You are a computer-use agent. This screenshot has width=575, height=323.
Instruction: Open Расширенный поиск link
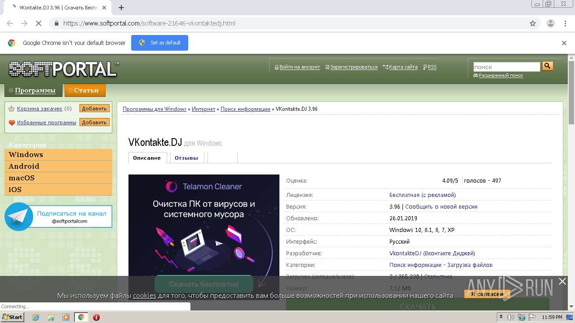501,75
